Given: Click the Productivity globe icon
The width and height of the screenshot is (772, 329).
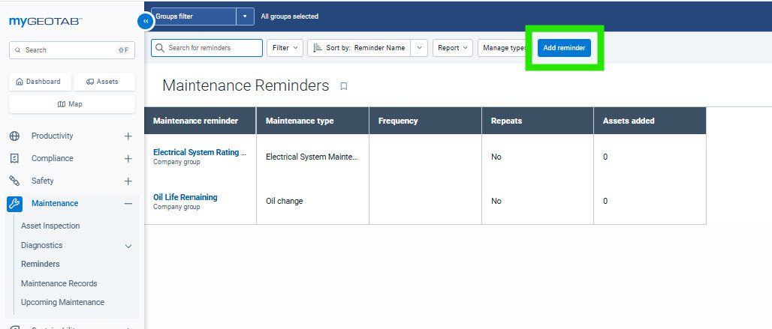Looking at the screenshot, I should (14, 136).
